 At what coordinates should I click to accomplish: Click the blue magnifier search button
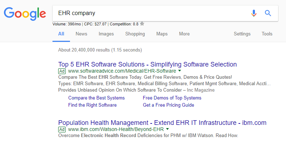tap(268, 13)
